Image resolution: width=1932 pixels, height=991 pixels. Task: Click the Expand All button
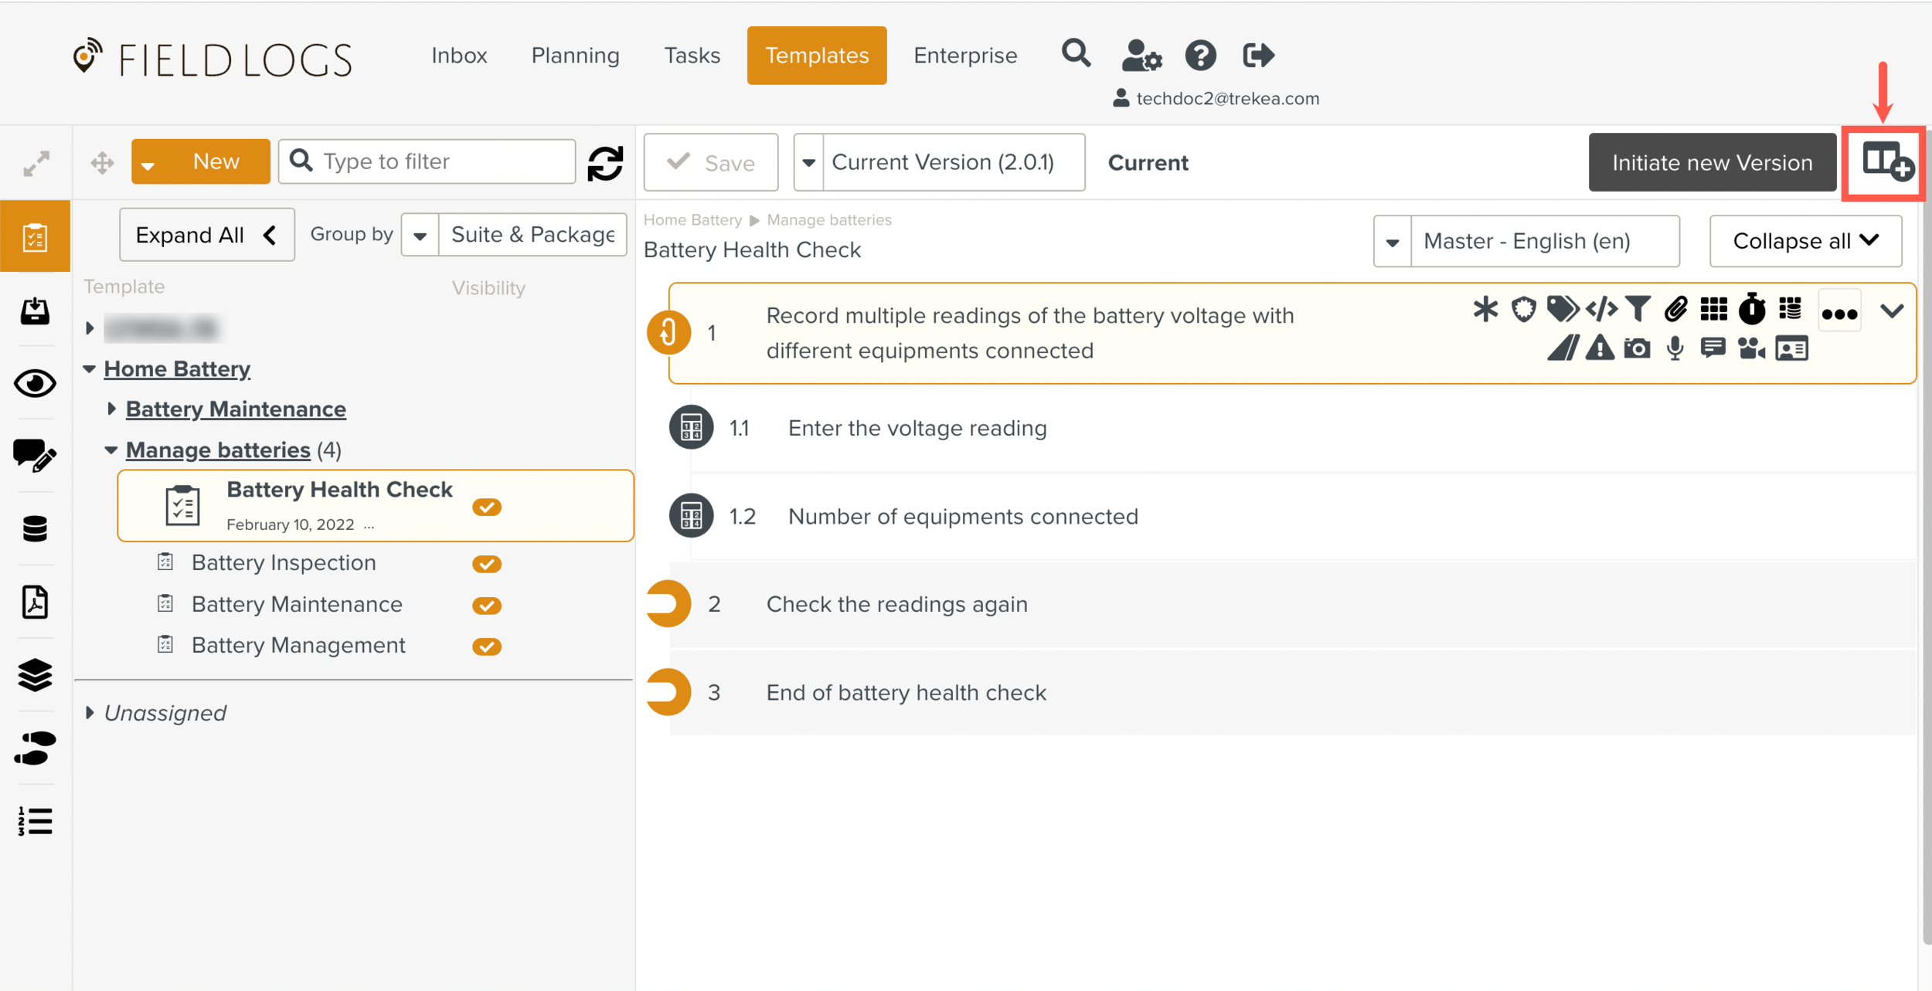(x=206, y=234)
